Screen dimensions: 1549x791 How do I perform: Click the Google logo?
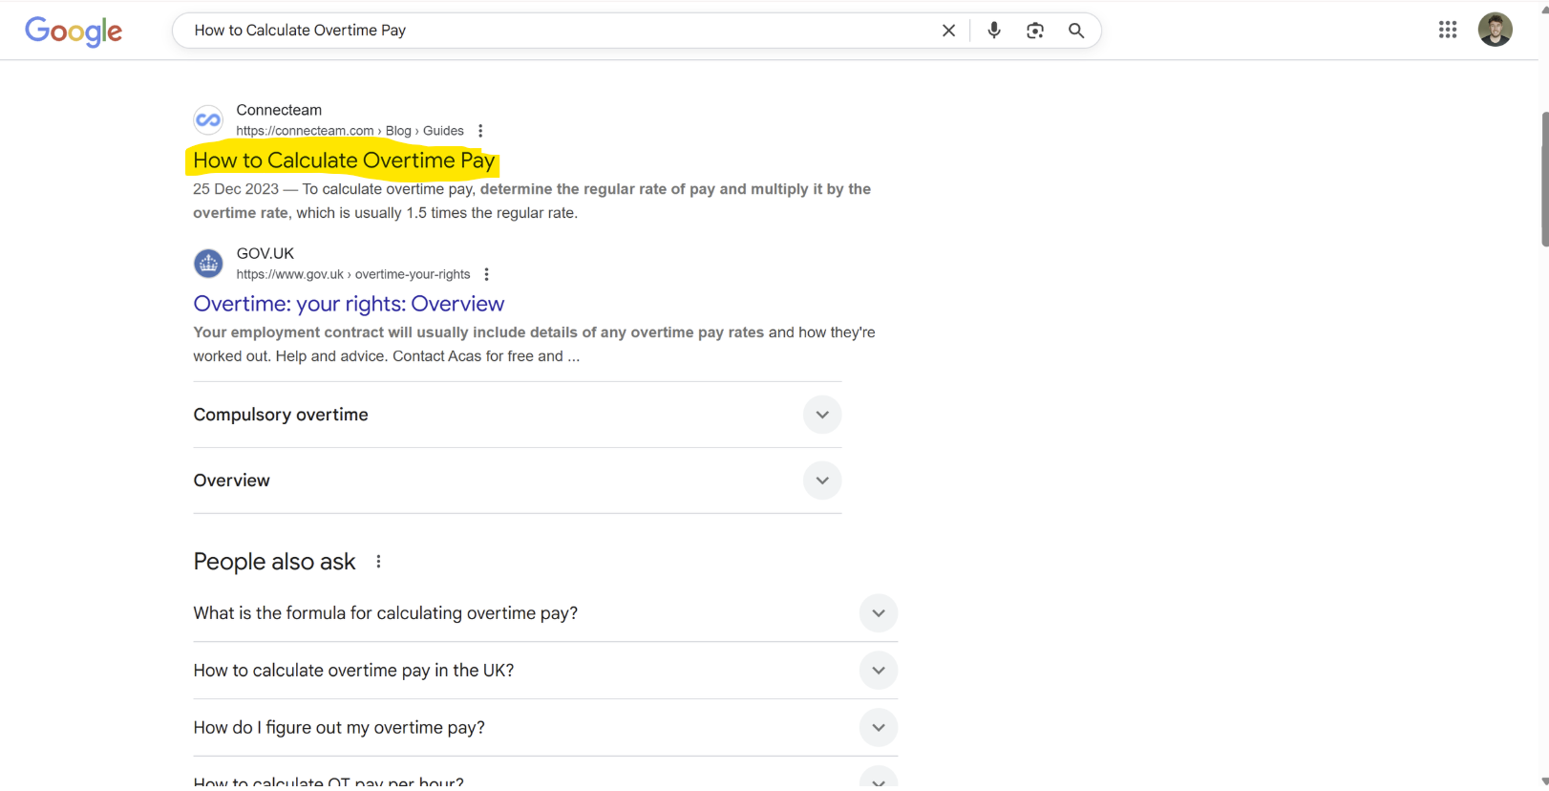(x=74, y=32)
